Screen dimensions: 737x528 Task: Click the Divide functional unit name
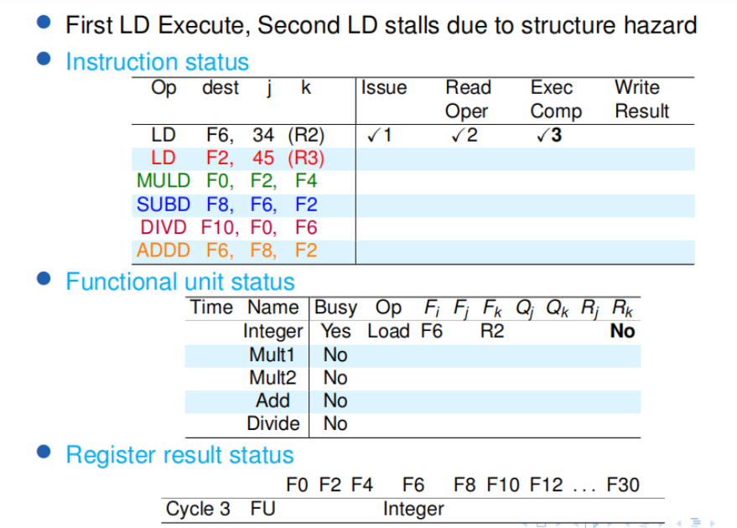pyautogui.click(x=272, y=423)
